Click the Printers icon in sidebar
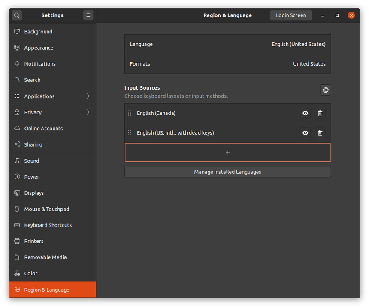The image size is (369, 308). 17,241
